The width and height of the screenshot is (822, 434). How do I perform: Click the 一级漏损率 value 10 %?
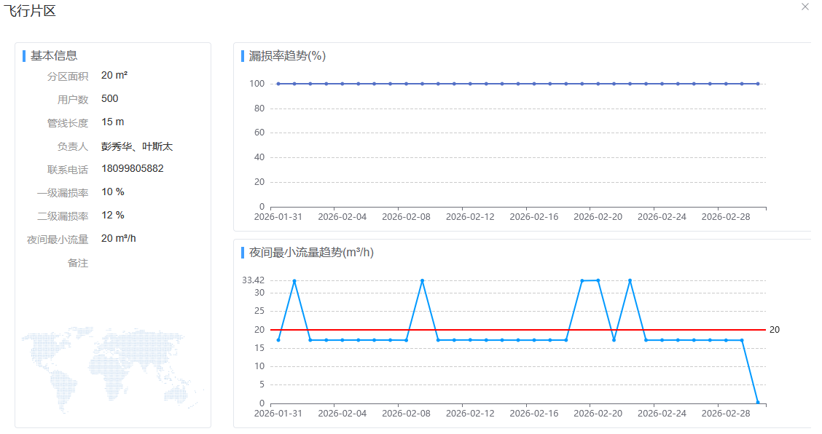pyautogui.click(x=113, y=192)
